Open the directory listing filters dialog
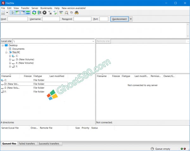Viewport: 190px width, 151px height. point(61,13)
